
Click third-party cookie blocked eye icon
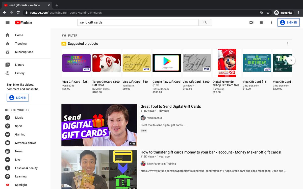[x=261, y=13]
